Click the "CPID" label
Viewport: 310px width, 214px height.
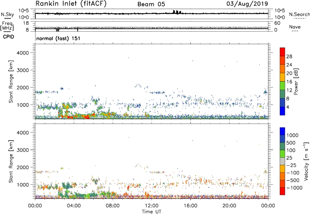coord(9,37)
